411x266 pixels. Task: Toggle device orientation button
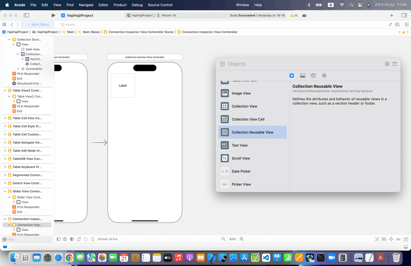(79, 239)
